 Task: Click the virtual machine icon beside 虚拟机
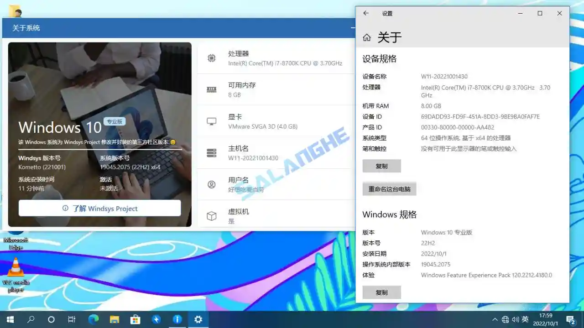[211, 215]
